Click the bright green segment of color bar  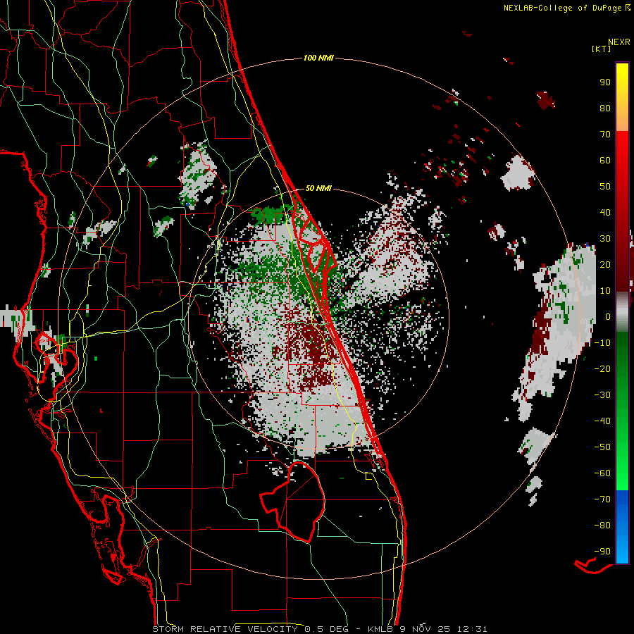pos(622,465)
